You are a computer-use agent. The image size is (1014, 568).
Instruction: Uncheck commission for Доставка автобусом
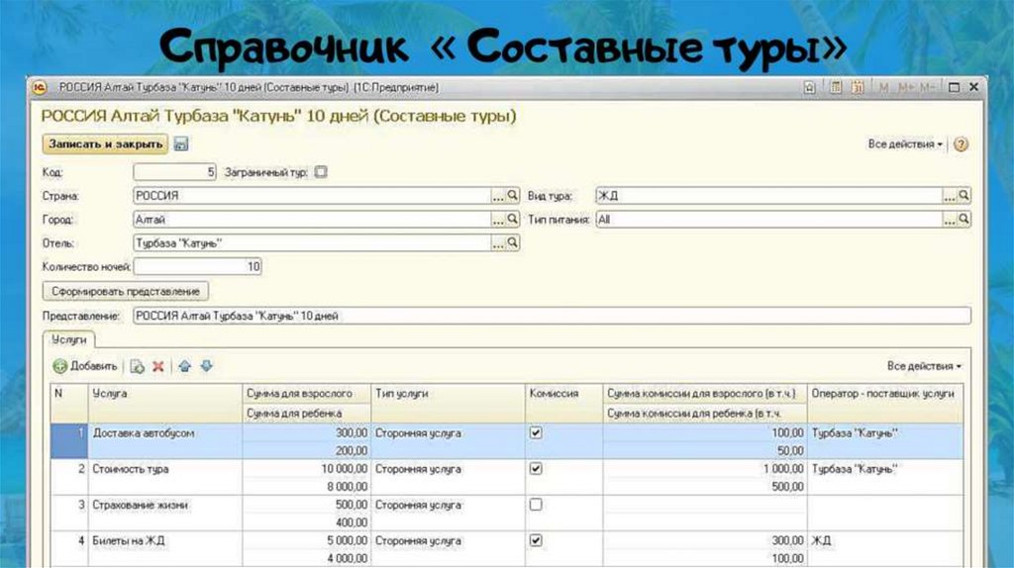pos(536,432)
